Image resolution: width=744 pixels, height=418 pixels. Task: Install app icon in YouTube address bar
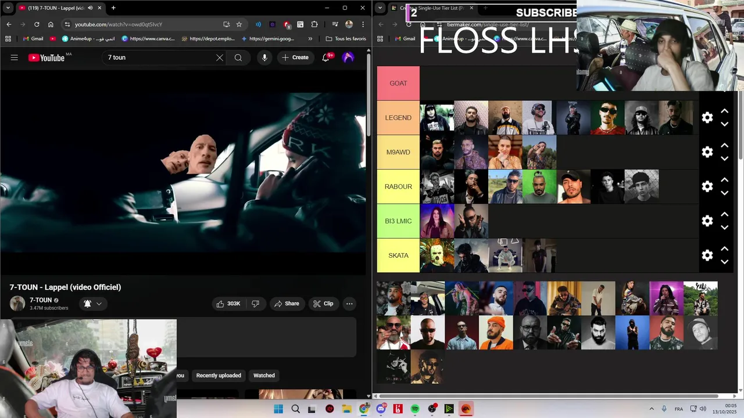[226, 24]
